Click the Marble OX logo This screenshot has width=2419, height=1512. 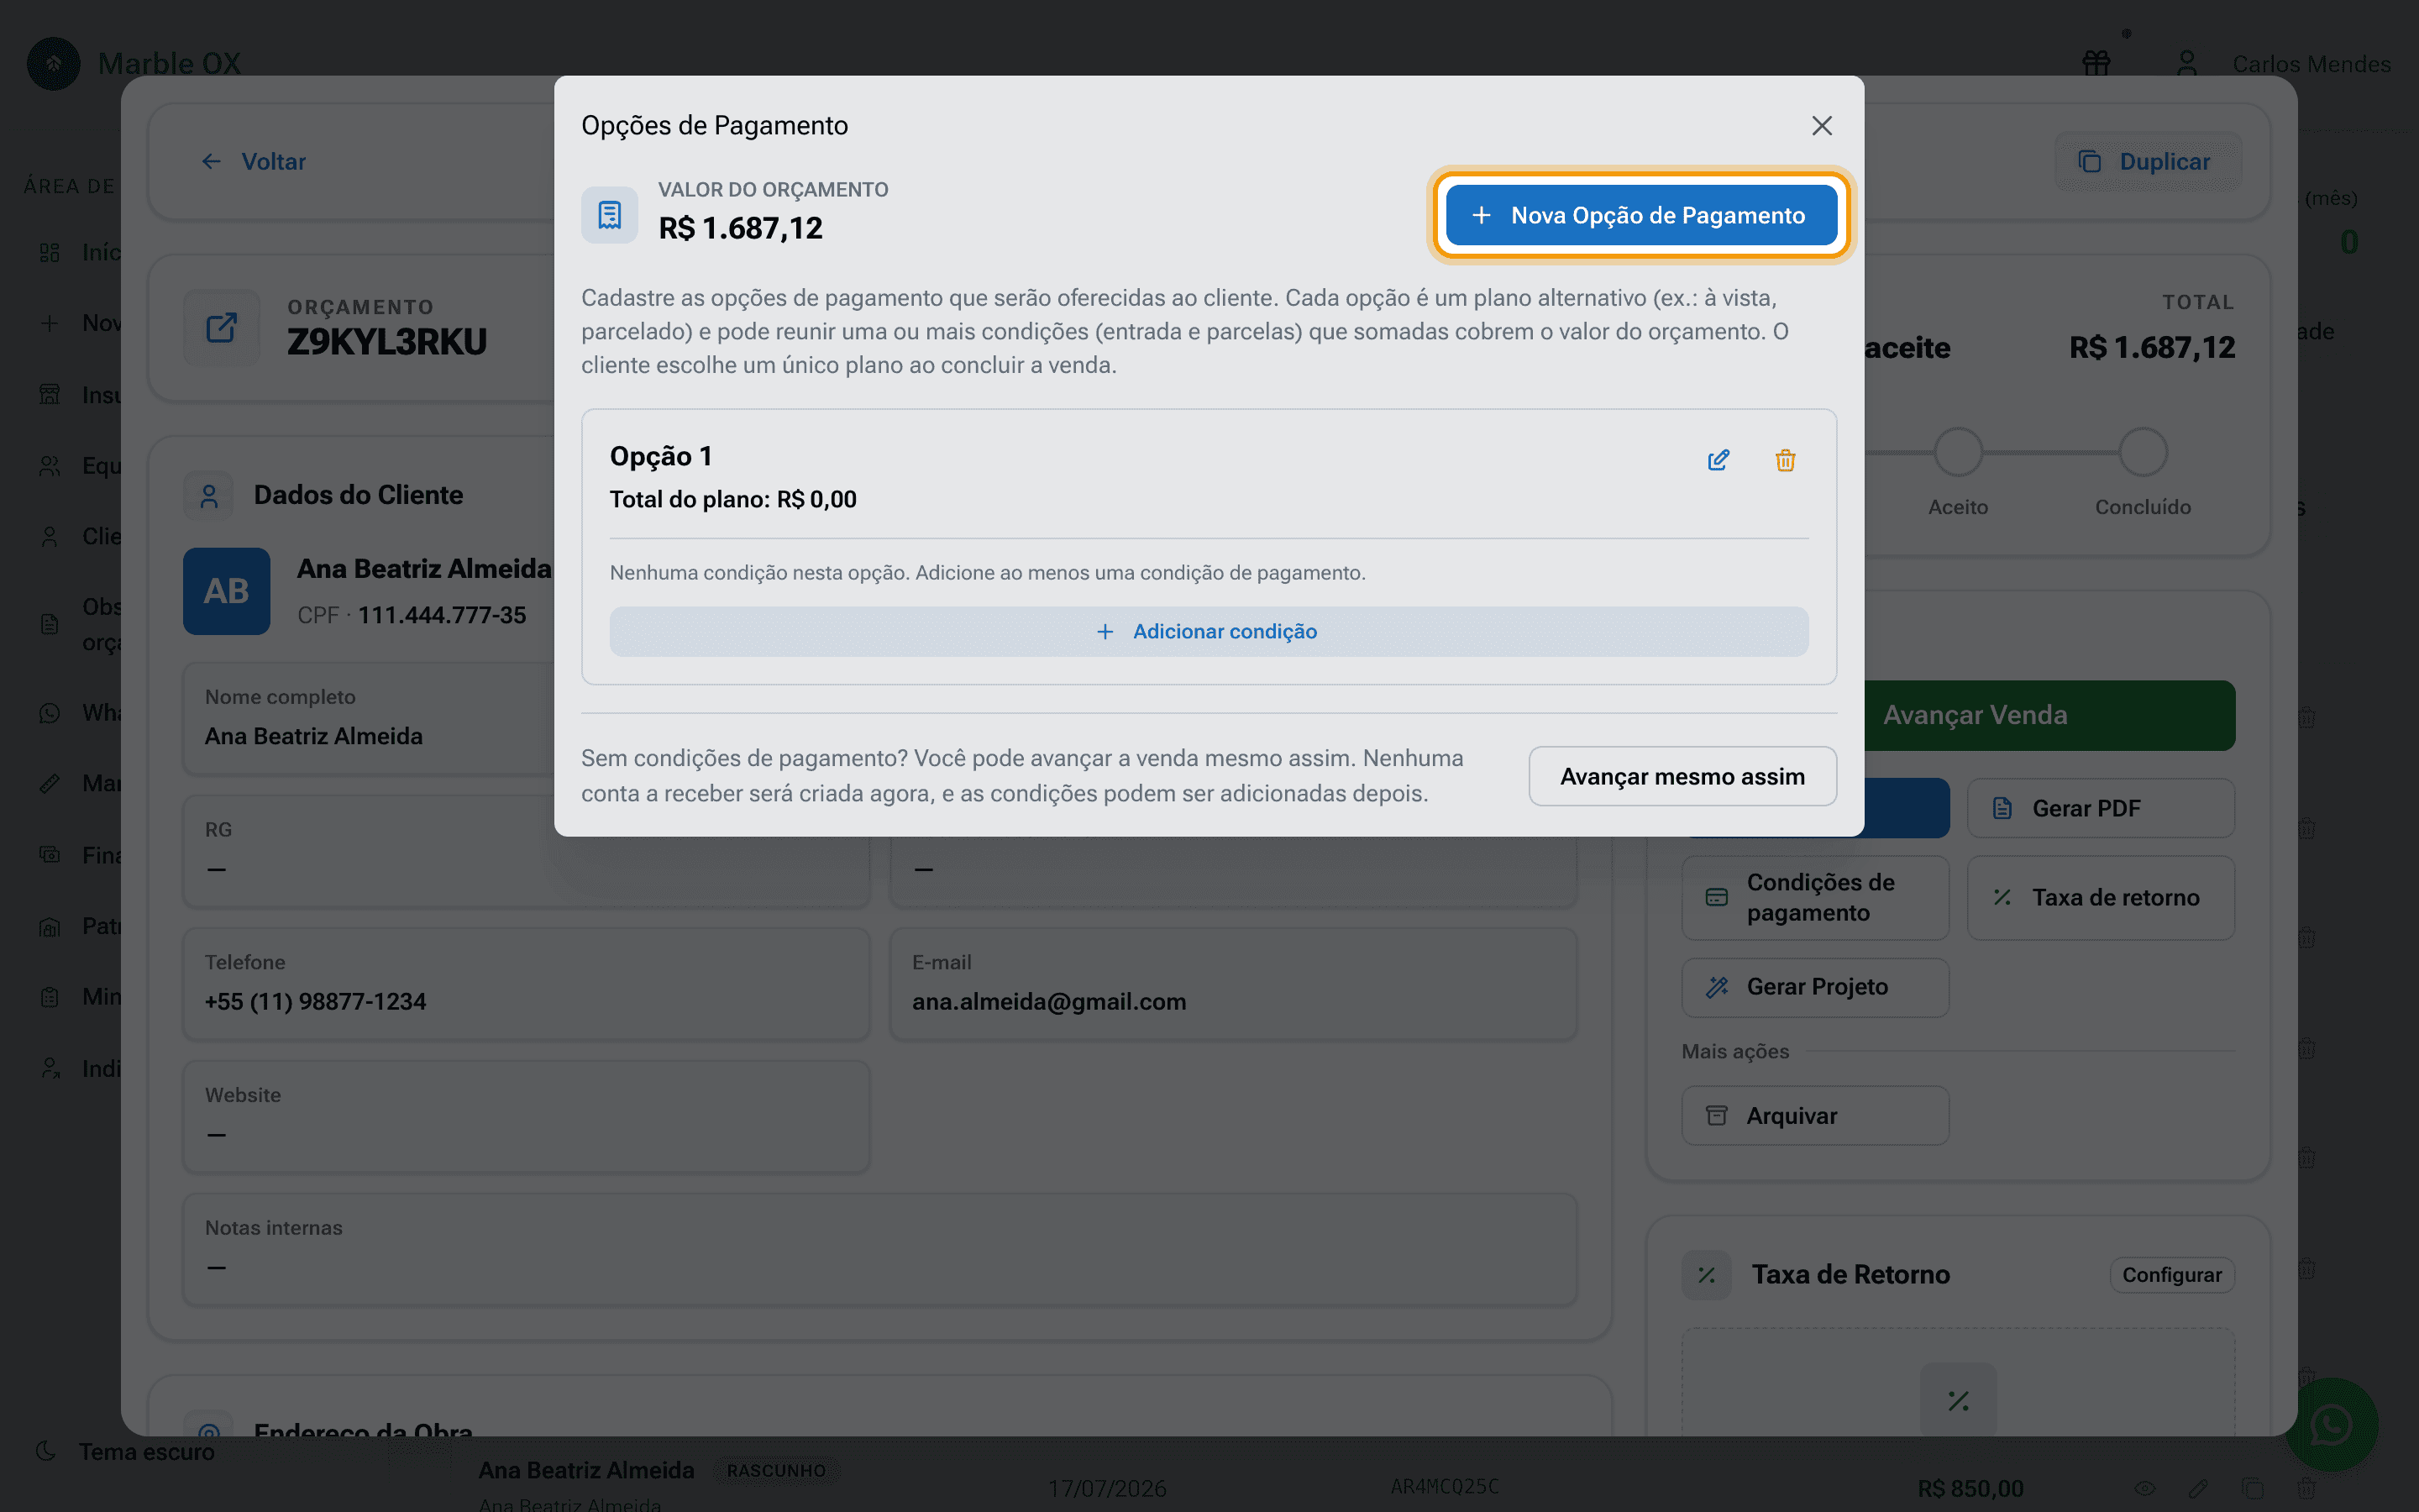(x=54, y=63)
